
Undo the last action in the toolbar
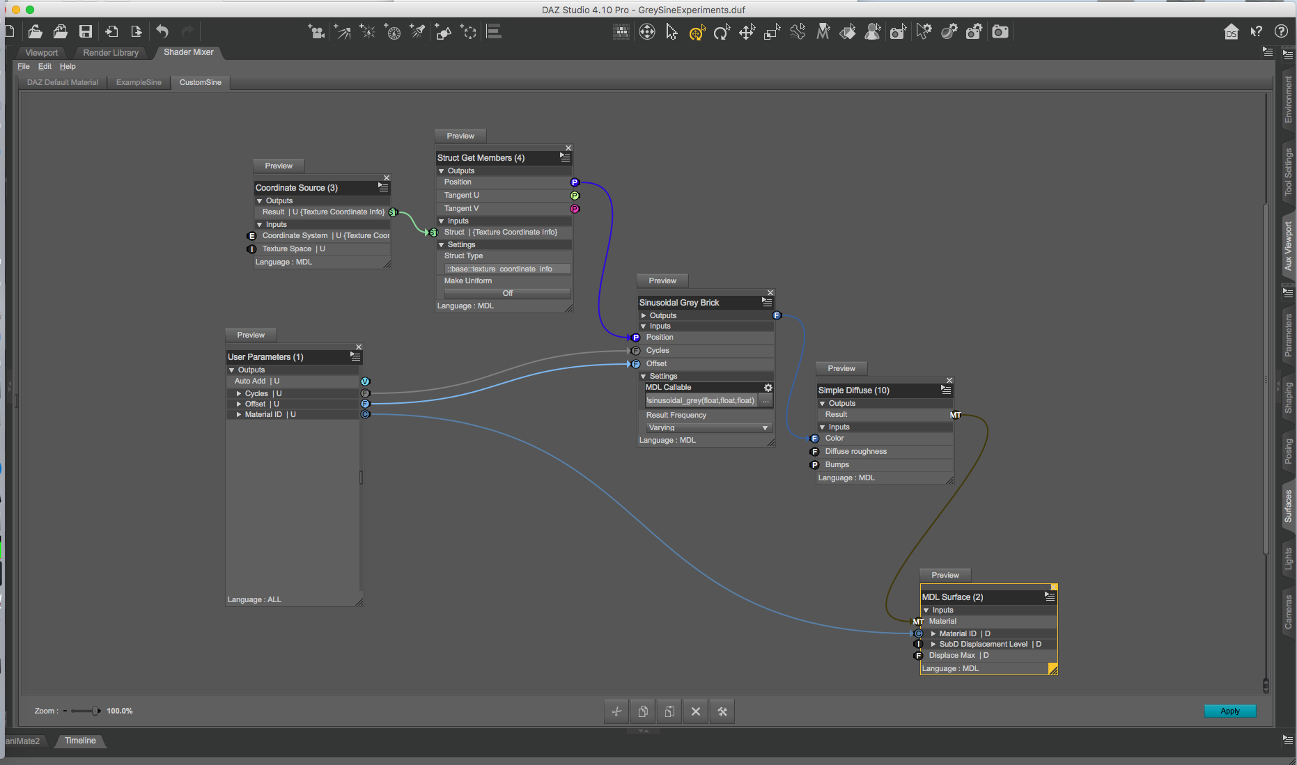tap(162, 31)
